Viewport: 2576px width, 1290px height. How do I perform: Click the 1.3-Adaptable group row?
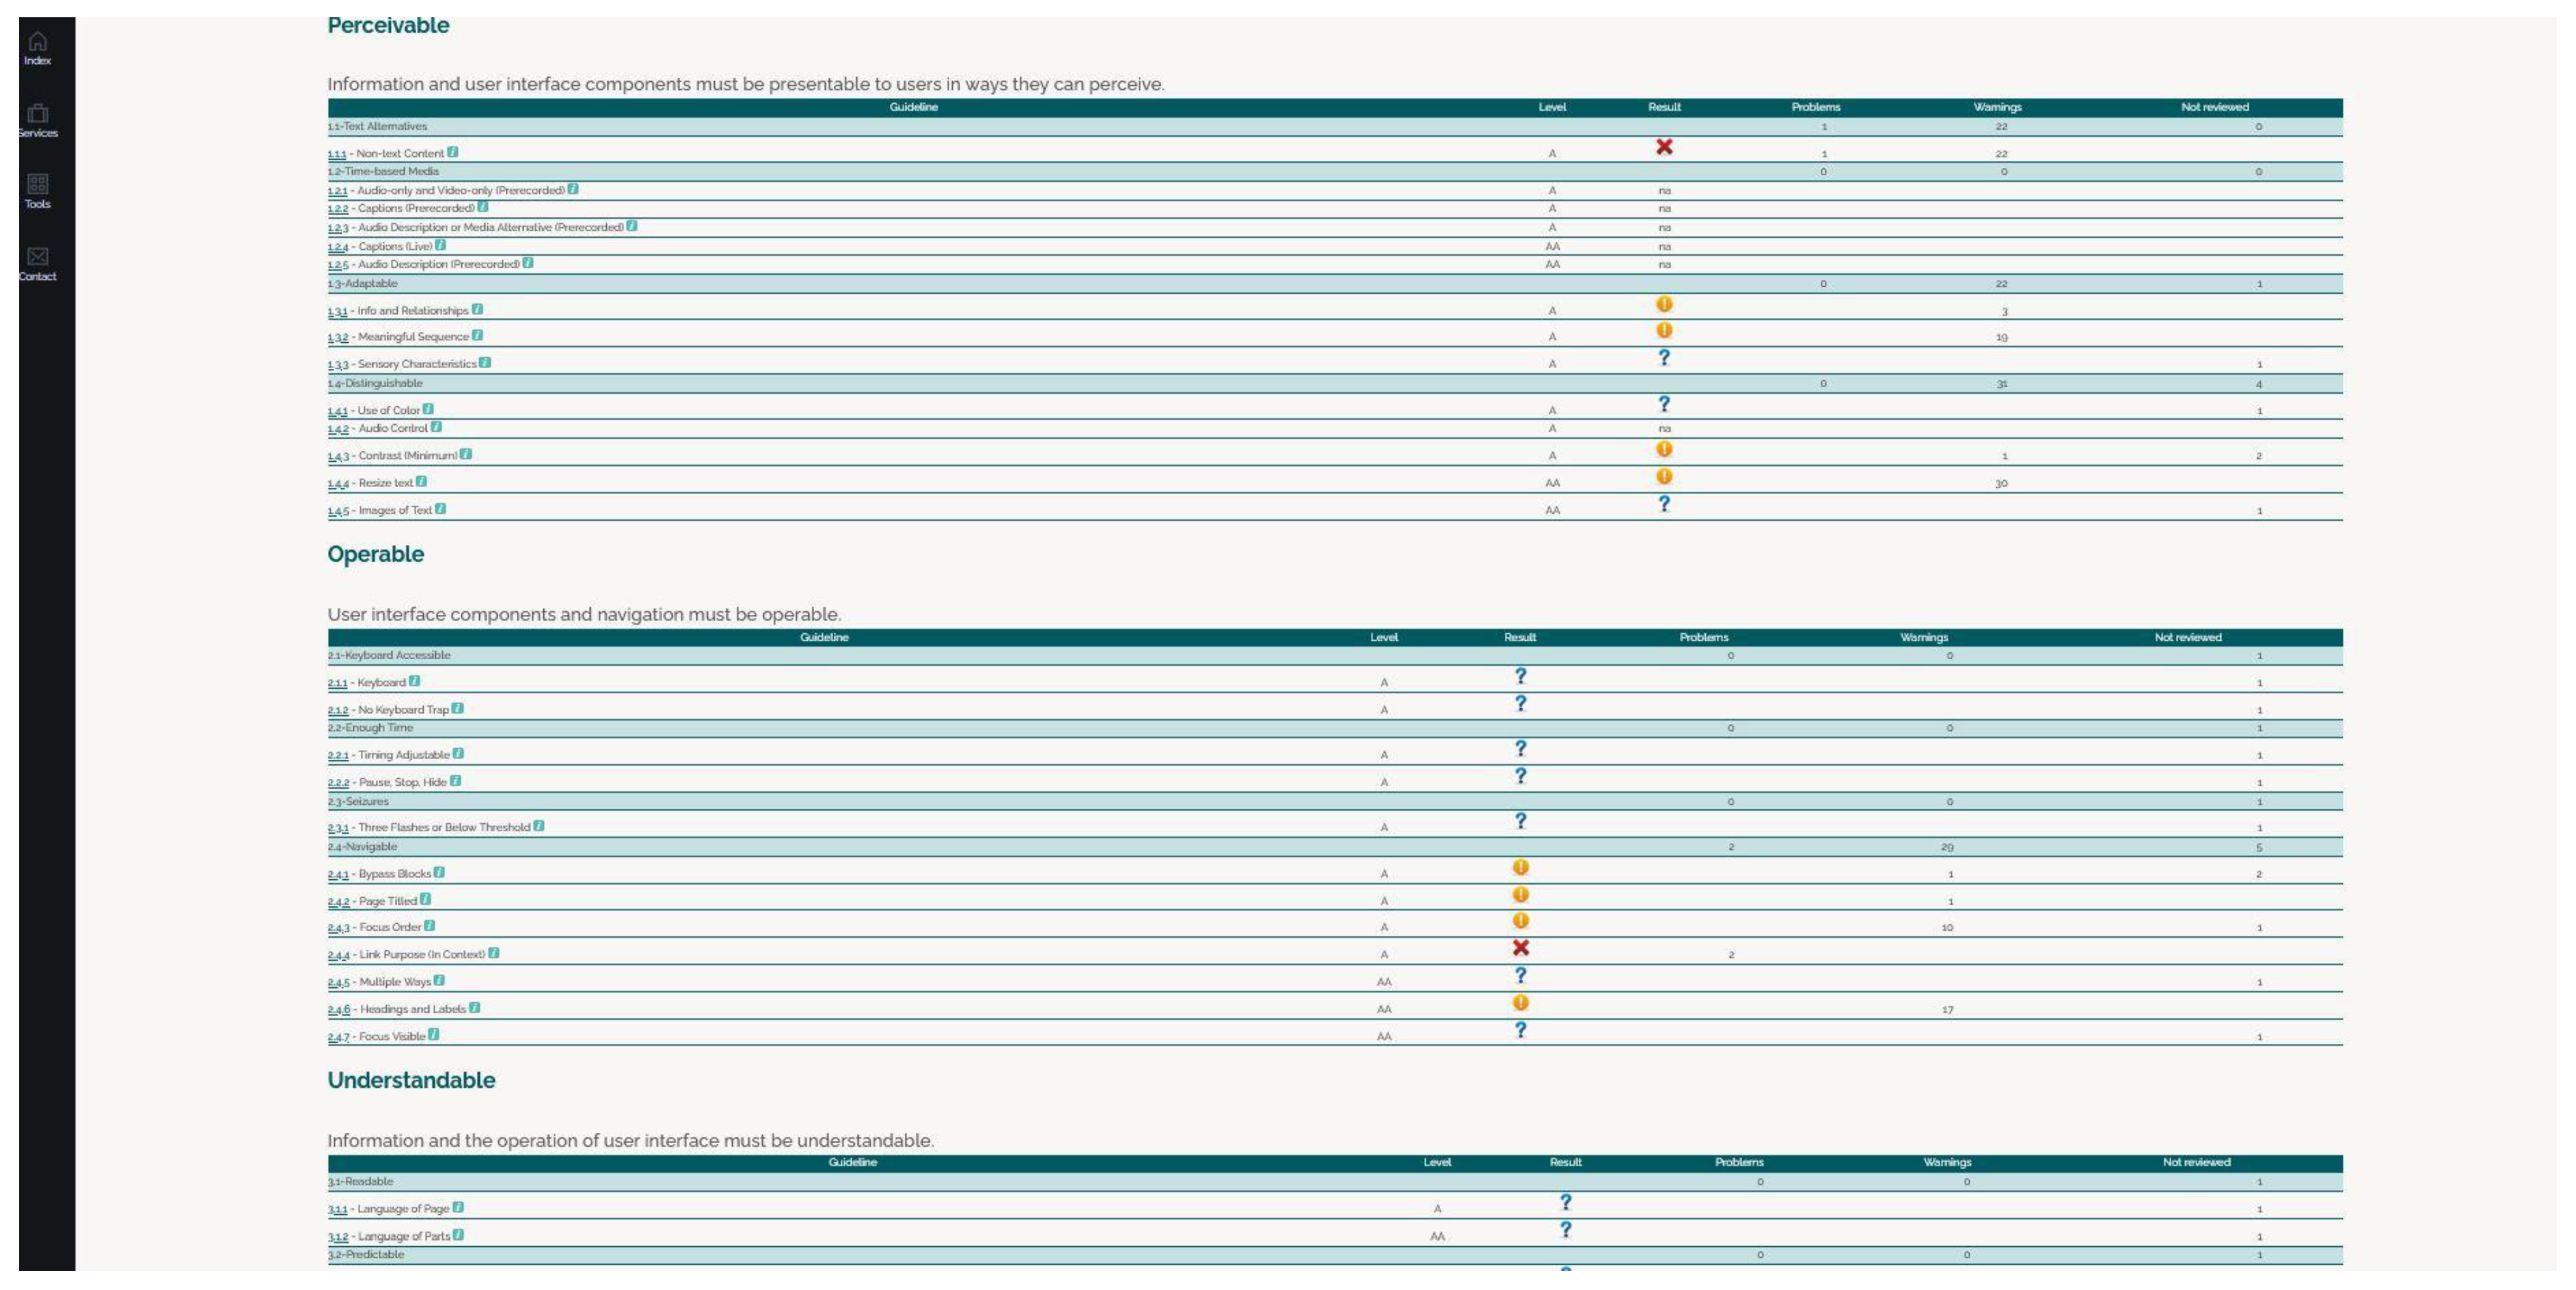tap(363, 284)
